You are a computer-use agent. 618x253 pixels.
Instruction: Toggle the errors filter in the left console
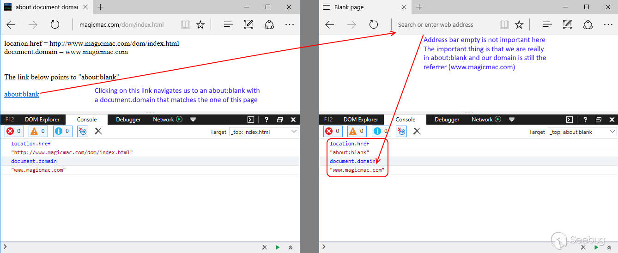[14, 132]
